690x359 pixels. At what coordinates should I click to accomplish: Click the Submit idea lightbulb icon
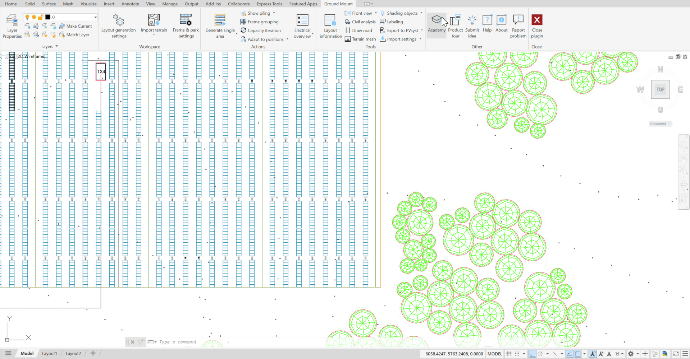click(472, 20)
